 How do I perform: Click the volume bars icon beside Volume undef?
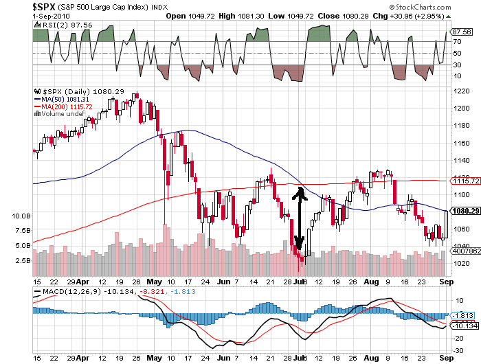pos(37,114)
